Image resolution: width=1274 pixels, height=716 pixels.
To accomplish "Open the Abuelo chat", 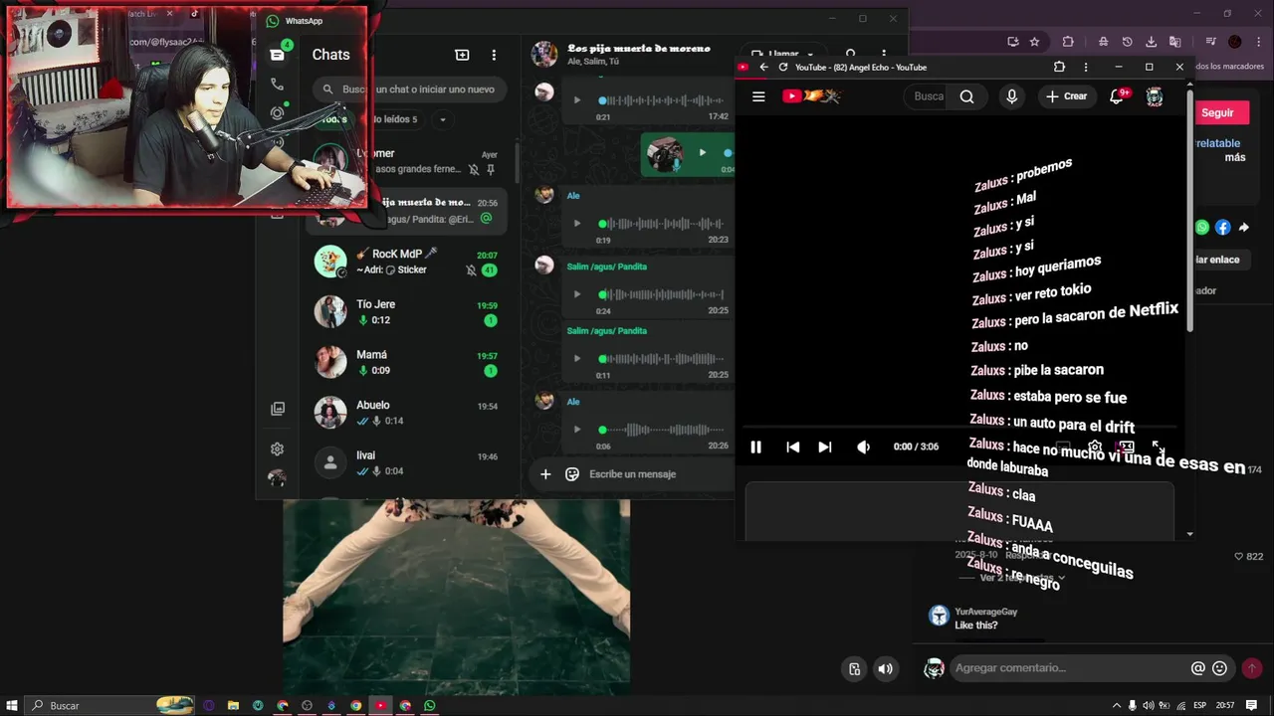I will click(x=408, y=413).
